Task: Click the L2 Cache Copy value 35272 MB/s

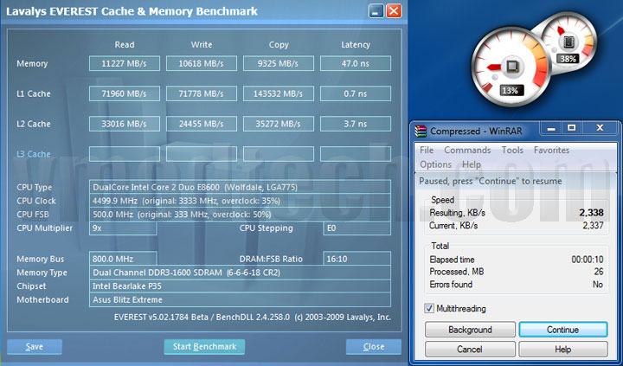Action: pyautogui.click(x=279, y=124)
